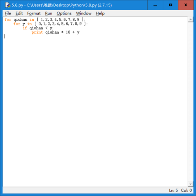Viewport: 196px width, 196px height.
Task: Open the Format menu
Action: pos(34,13)
